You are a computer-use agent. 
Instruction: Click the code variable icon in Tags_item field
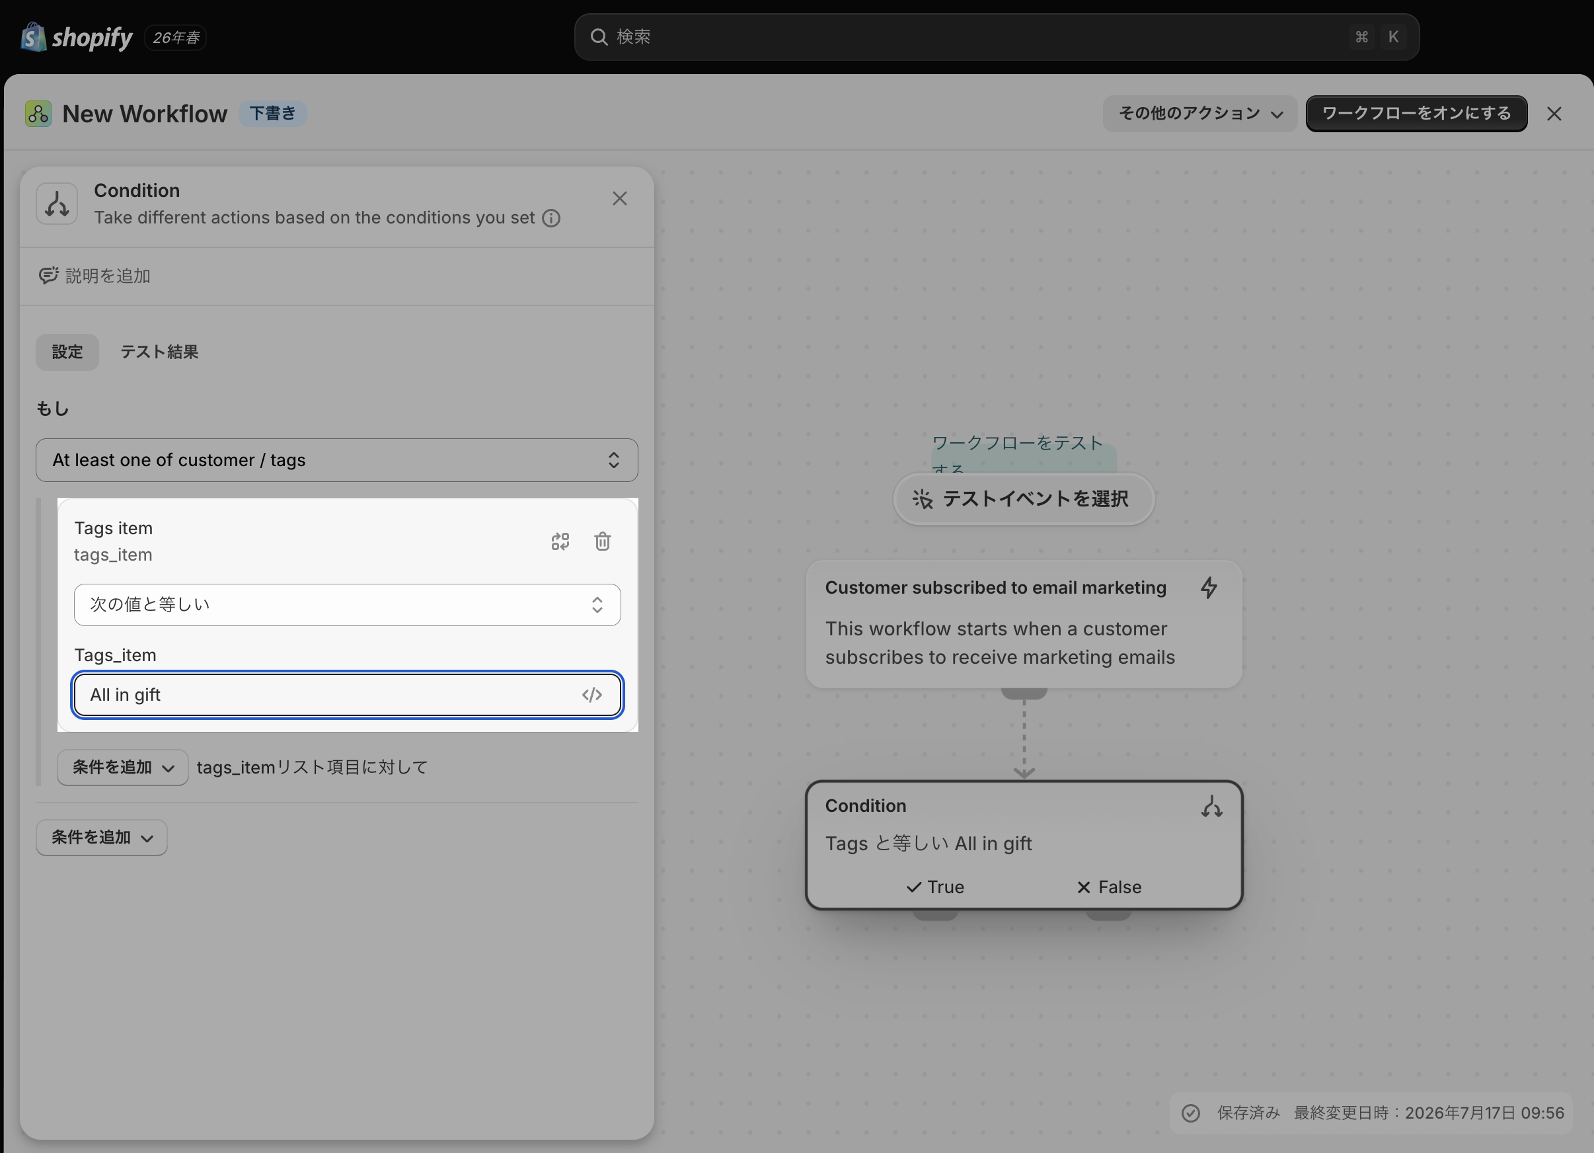[591, 695]
